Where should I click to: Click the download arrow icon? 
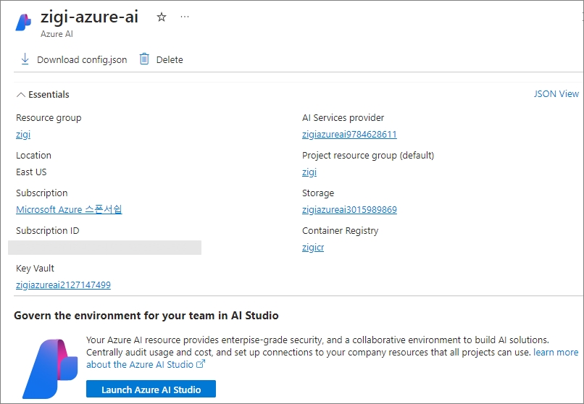[25, 59]
